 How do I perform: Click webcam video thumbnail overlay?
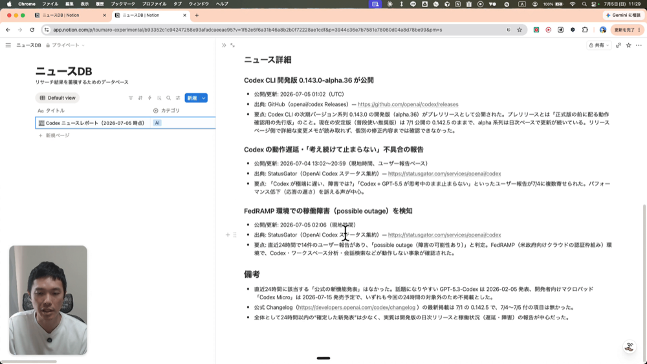49,301
